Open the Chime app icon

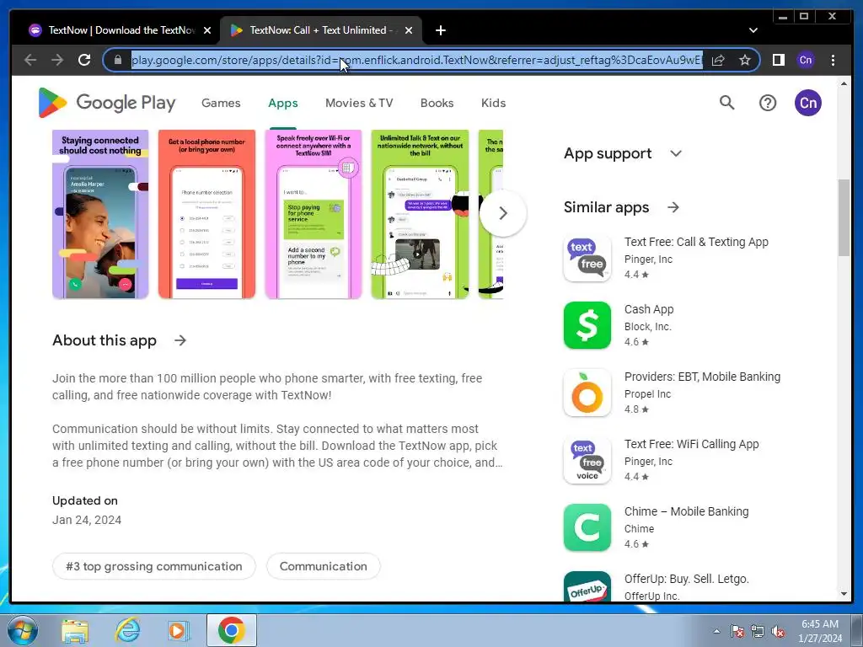tap(587, 527)
